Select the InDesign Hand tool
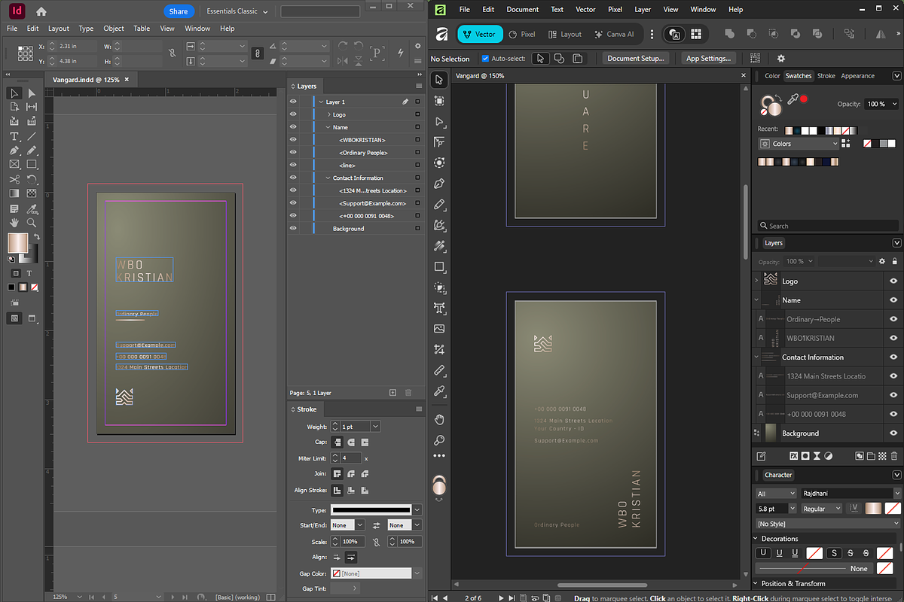Image resolution: width=904 pixels, height=602 pixels. 14,223
